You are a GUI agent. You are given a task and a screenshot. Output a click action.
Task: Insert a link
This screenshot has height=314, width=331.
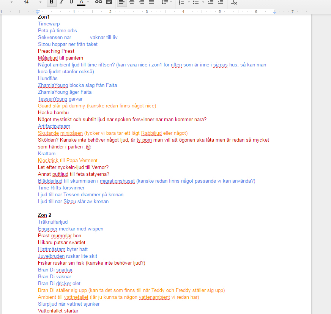(x=99, y=2)
